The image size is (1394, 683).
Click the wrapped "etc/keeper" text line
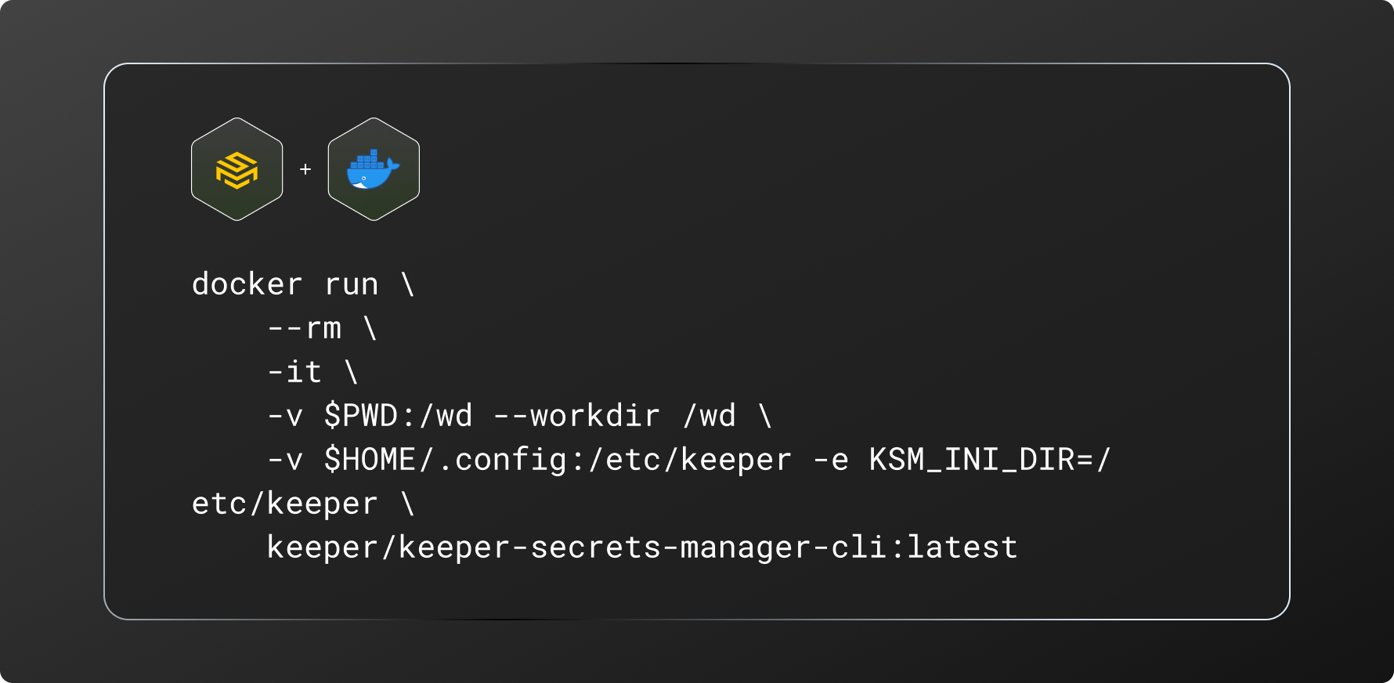pos(285,504)
